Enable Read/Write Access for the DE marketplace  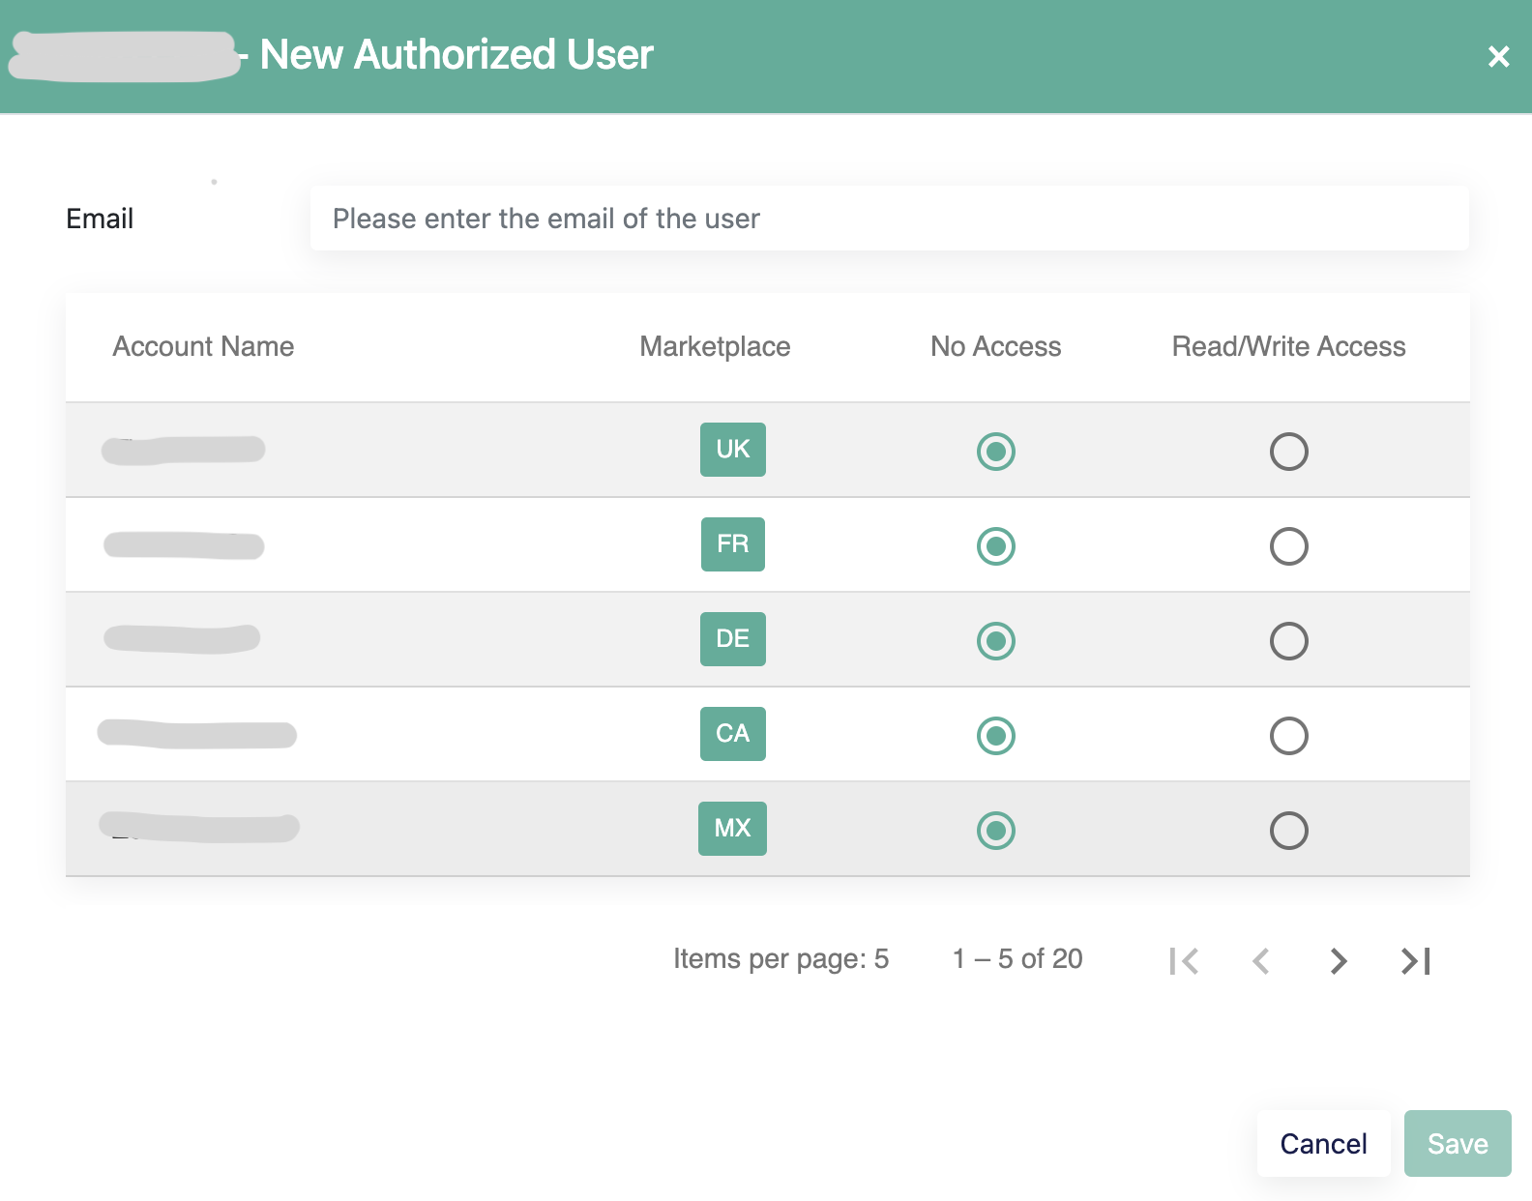(1288, 641)
